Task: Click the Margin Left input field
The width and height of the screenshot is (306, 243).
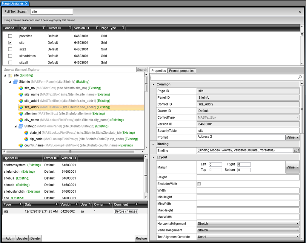Action: (215, 164)
